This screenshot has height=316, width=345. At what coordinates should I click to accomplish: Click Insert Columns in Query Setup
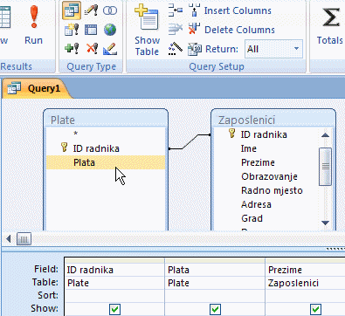230,10
